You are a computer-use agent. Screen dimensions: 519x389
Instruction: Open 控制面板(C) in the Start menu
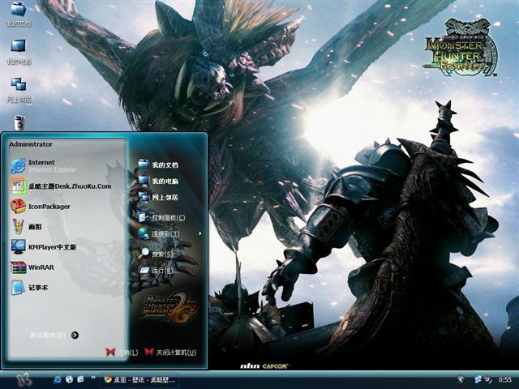[167, 217]
